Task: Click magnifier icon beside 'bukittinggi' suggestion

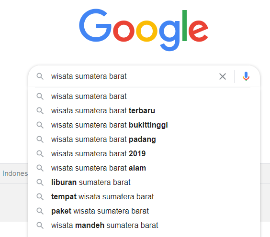Action: pyautogui.click(x=40, y=125)
